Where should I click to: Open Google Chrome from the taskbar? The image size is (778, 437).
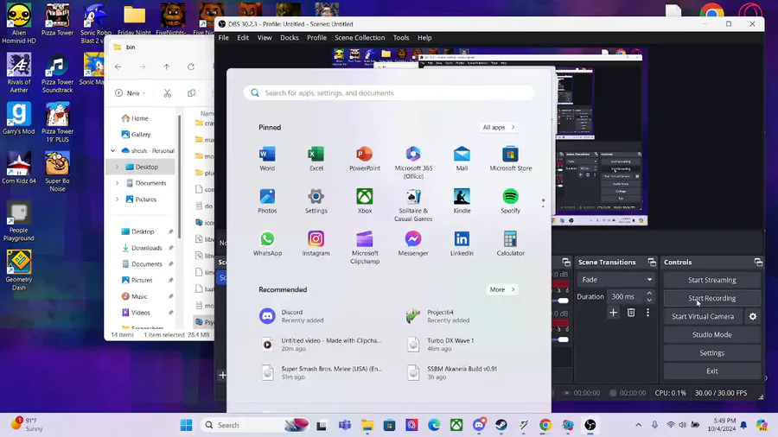coord(545,425)
